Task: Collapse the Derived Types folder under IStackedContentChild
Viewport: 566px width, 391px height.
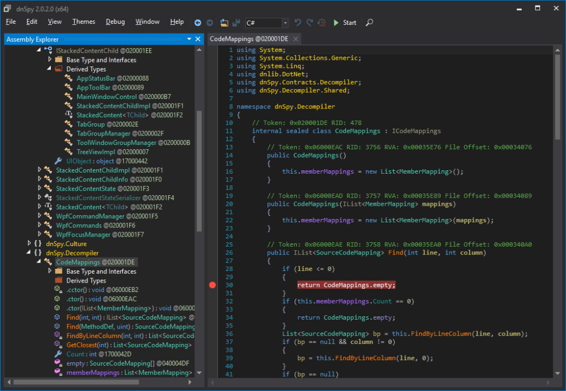Action: coord(50,69)
